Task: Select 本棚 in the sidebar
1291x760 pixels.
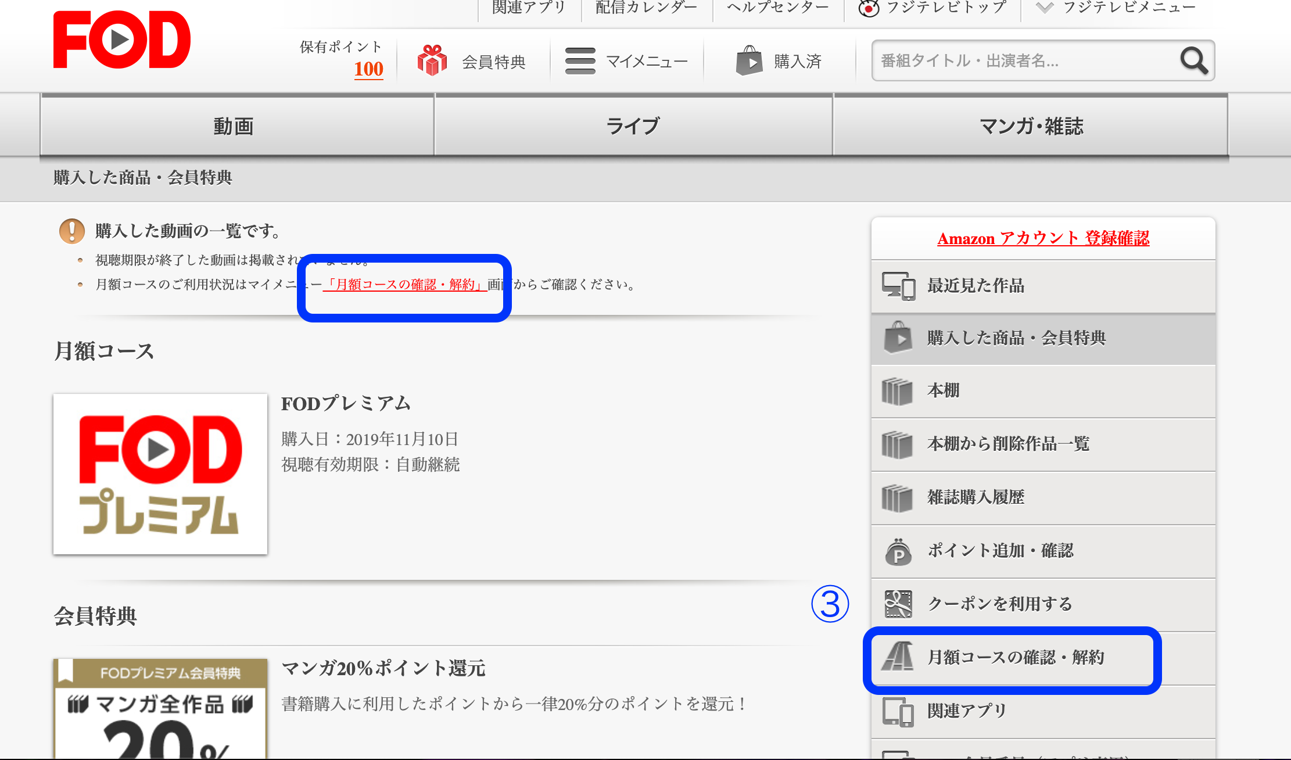Action: click(1043, 391)
